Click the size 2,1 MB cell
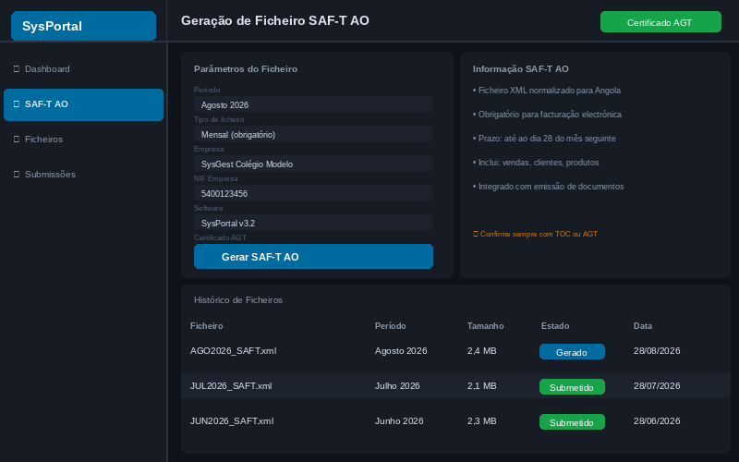 click(481, 386)
